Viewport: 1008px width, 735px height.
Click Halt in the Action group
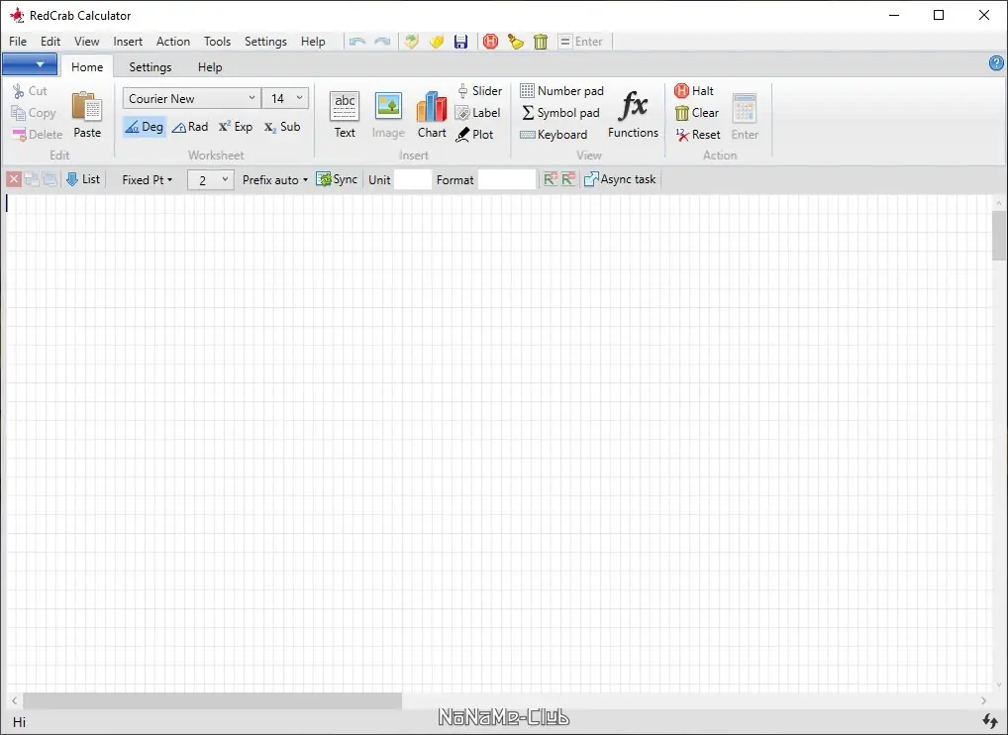click(694, 91)
